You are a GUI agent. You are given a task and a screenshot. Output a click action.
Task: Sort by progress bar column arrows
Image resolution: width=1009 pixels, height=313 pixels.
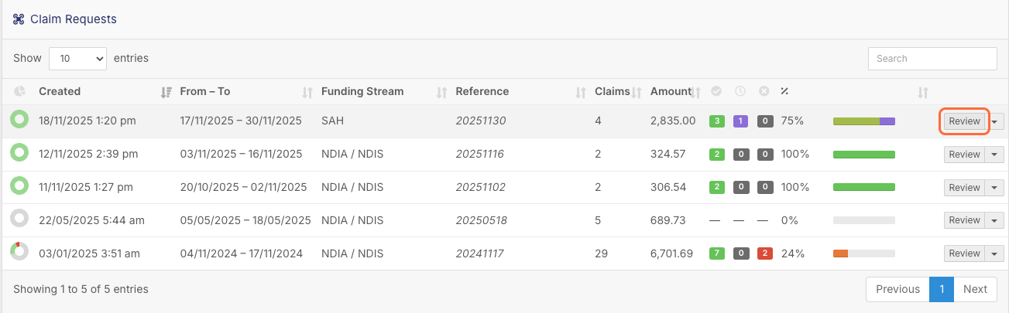(x=922, y=92)
